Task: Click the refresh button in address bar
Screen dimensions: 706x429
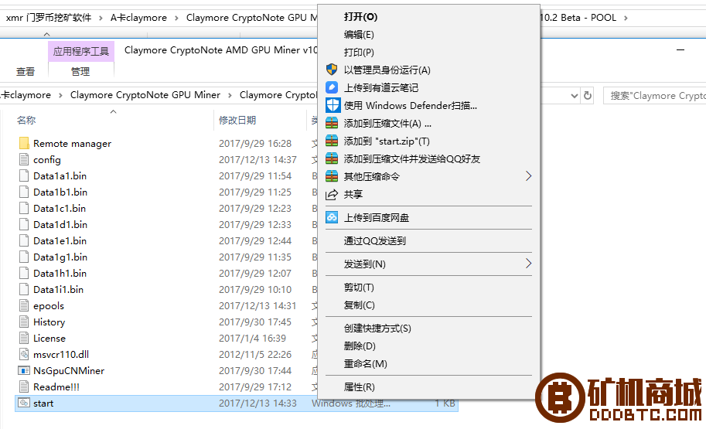Action: (x=588, y=95)
